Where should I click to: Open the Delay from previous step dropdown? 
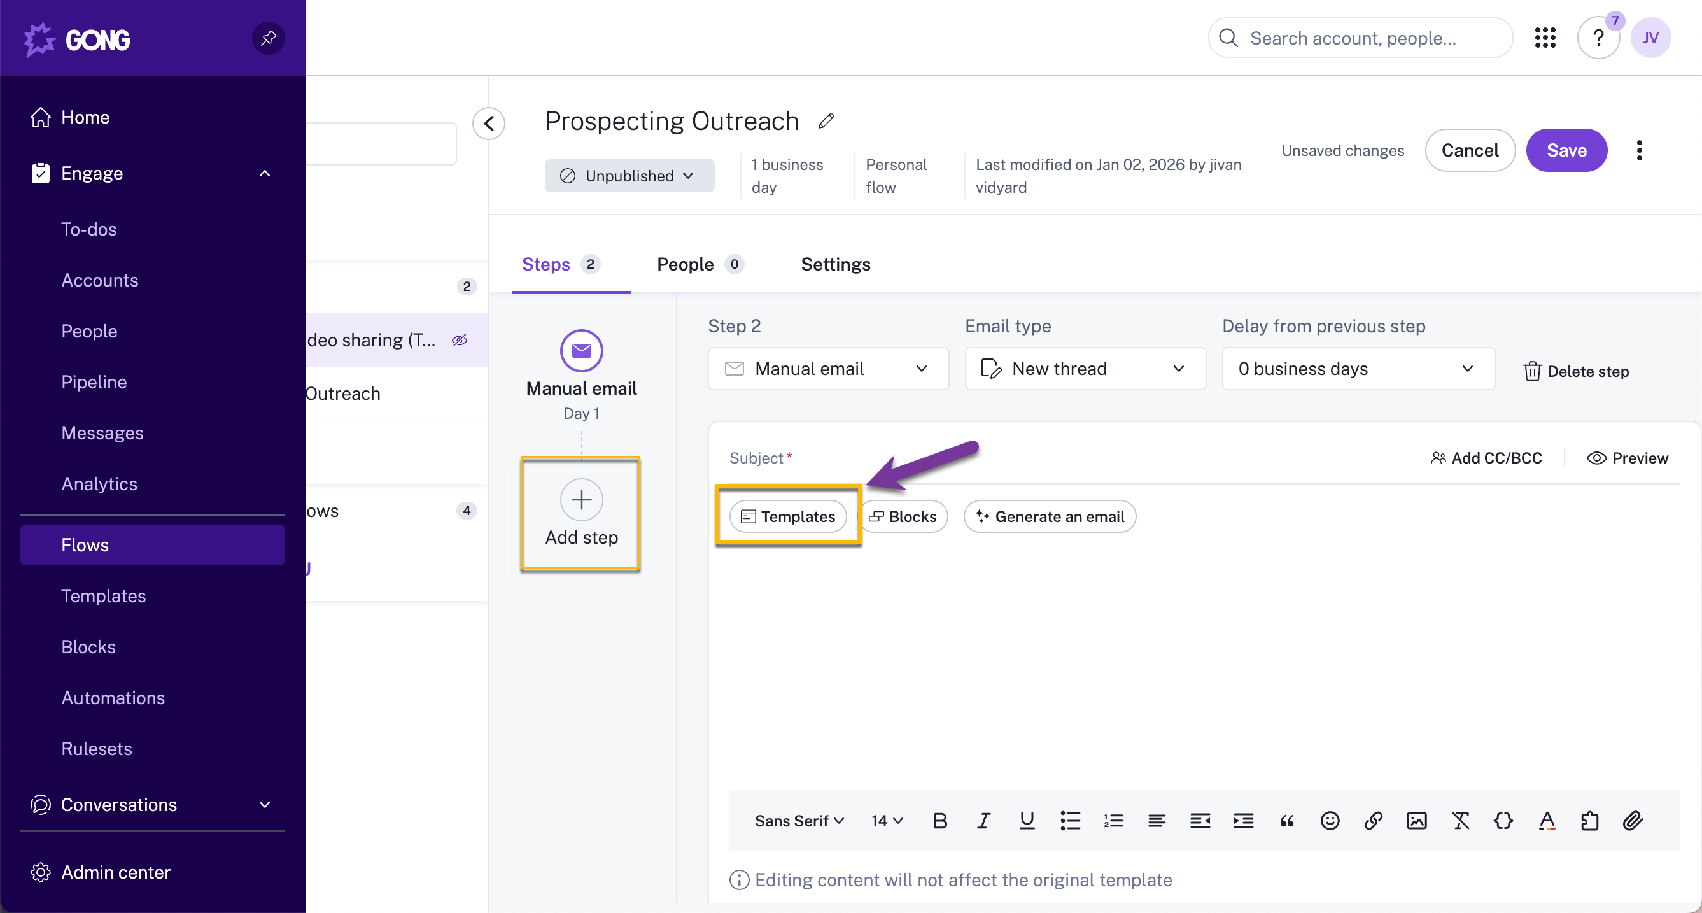[x=1357, y=368]
